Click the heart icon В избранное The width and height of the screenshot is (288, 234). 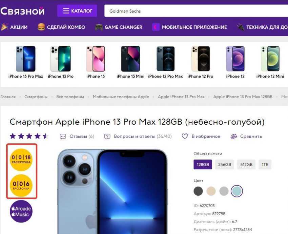[x=185, y=136]
